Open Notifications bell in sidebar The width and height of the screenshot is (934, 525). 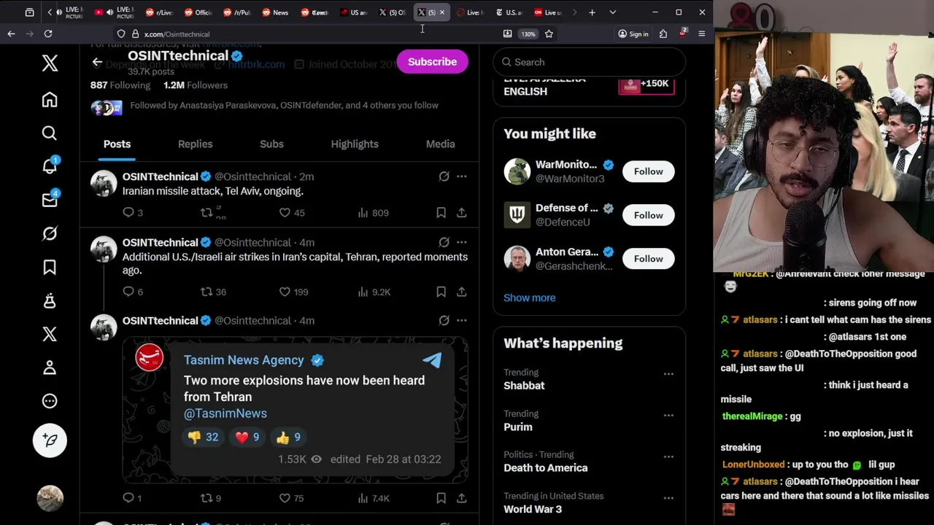coord(50,166)
